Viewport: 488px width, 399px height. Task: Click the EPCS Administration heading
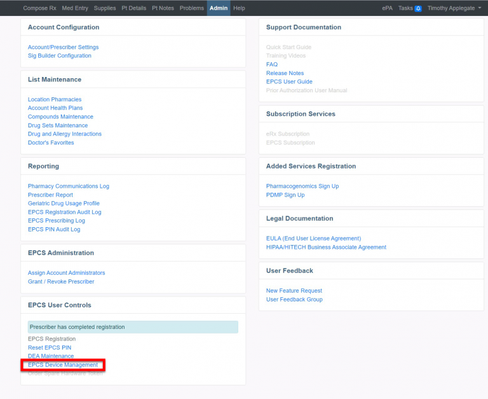[61, 253]
